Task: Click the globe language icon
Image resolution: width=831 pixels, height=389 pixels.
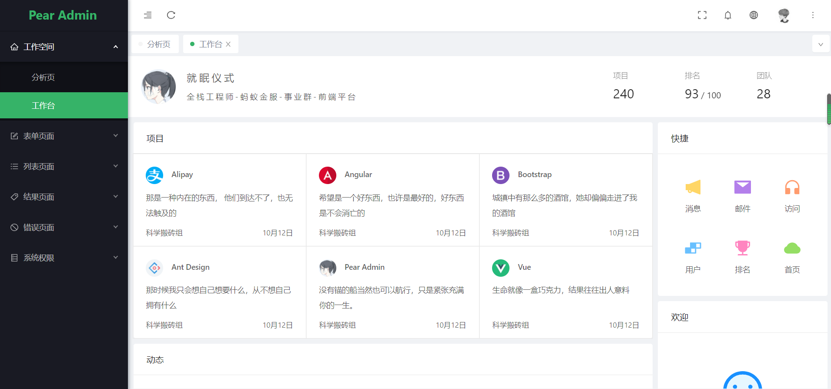Action: point(754,15)
